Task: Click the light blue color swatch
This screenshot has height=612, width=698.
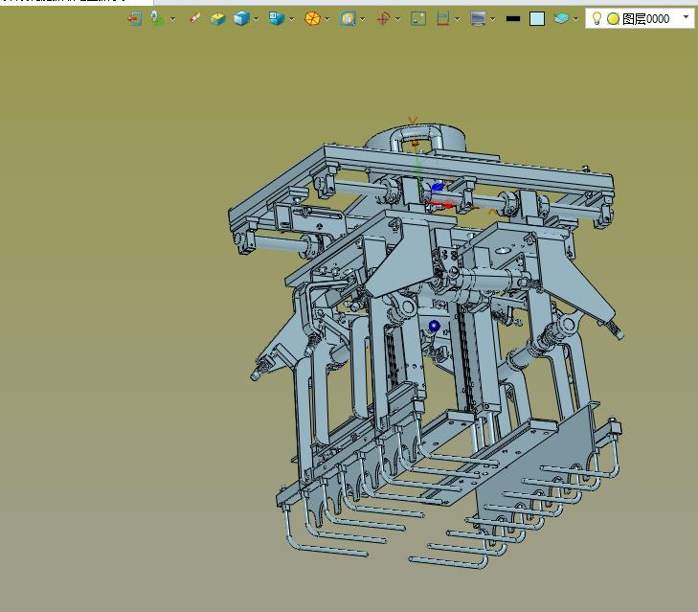Action: pyautogui.click(x=537, y=18)
